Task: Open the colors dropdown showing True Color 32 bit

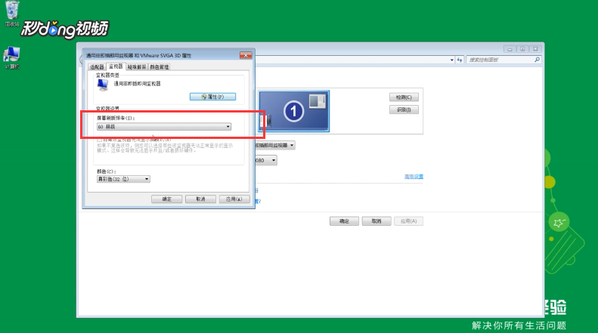Action: tap(123, 179)
